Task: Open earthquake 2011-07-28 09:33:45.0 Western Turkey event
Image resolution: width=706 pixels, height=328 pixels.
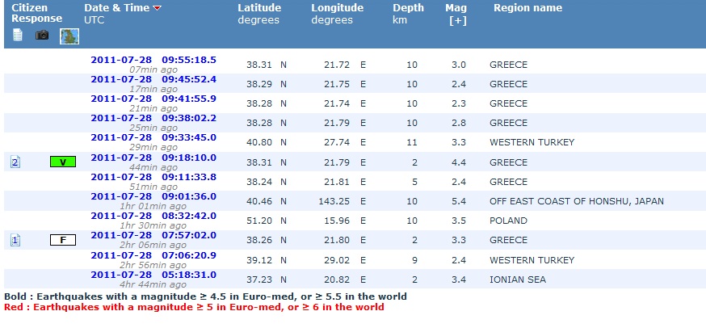Action: tap(153, 137)
